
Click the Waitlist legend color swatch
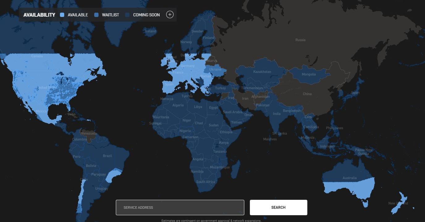[96, 15]
